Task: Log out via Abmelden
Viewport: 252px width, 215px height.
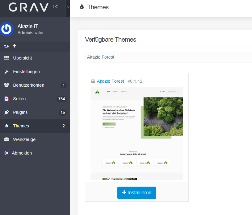Action: coord(22,153)
